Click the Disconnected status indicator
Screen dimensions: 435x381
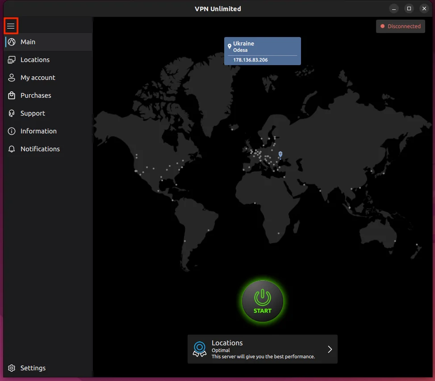(400, 26)
